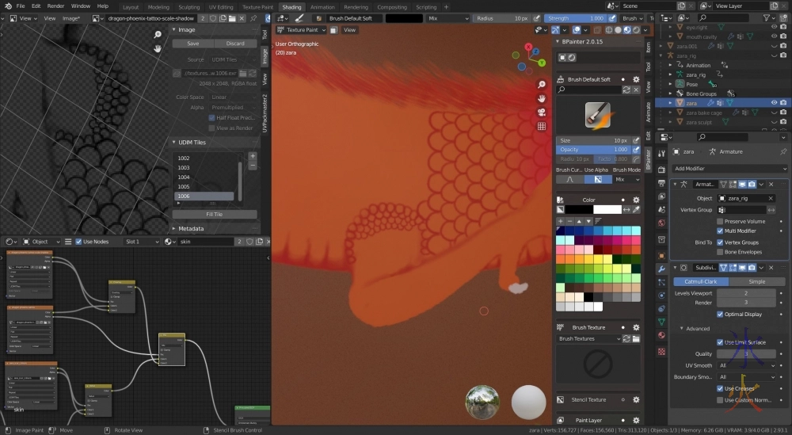Hide the zara object with eye icon

[773, 102]
